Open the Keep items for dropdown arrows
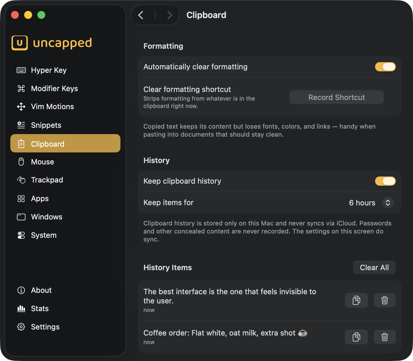The image size is (413, 361). (x=388, y=203)
